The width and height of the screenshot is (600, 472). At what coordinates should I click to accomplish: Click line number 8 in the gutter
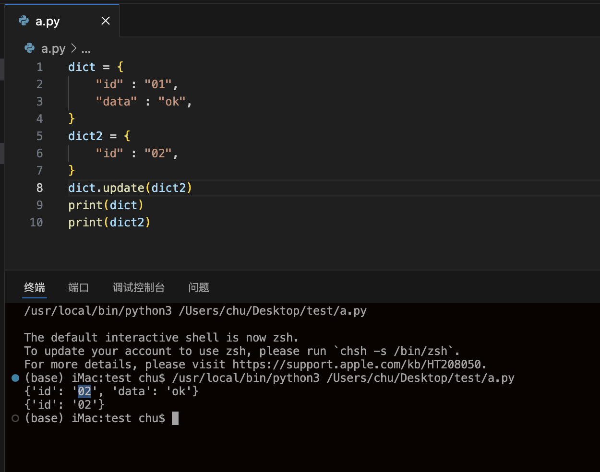click(39, 188)
